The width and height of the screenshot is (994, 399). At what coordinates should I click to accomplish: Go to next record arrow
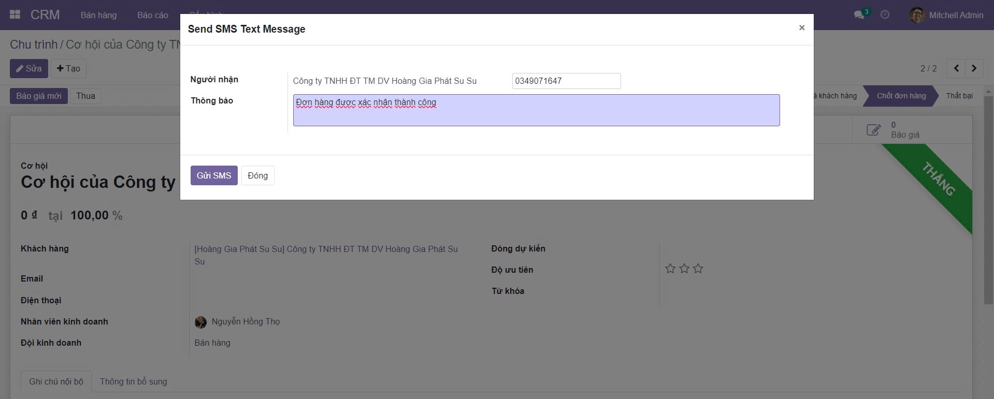[974, 68]
